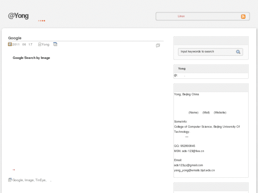Select the Google tag link
The height and width of the screenshot is (193, 258).
pyautogui.click(x=17, y=180)
